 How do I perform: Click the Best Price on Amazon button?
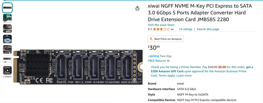pyautogui.click(x=166, y=39)
